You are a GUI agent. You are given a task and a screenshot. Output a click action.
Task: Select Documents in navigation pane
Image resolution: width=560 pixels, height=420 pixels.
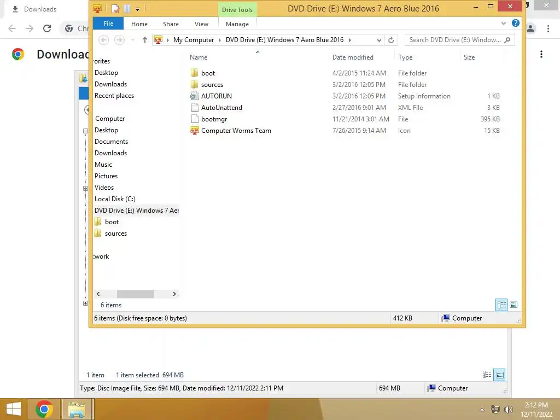pyautogui.click(x=111, y=142)
